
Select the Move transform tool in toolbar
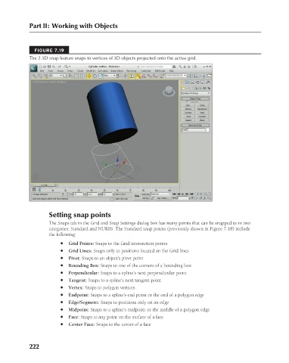pos(89,76)
